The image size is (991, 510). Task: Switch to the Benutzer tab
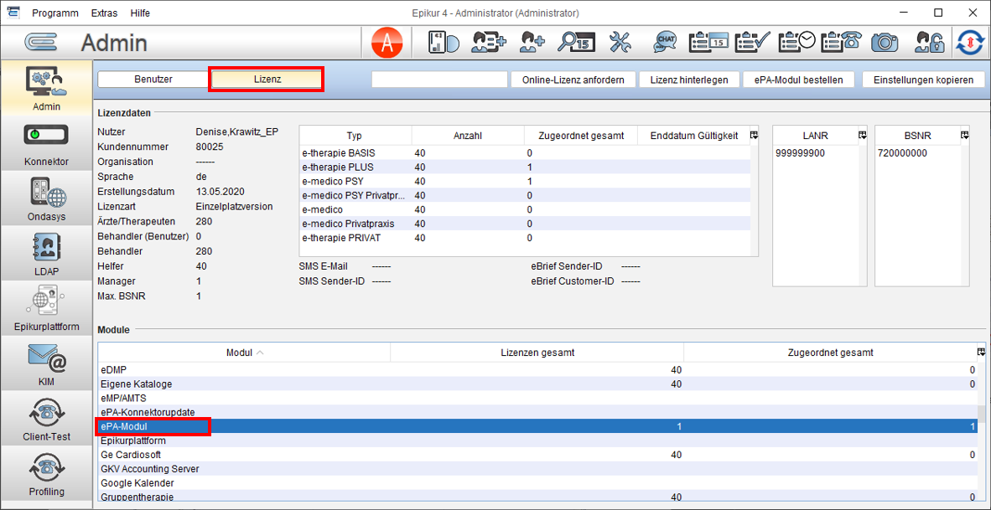coord(153,80)
